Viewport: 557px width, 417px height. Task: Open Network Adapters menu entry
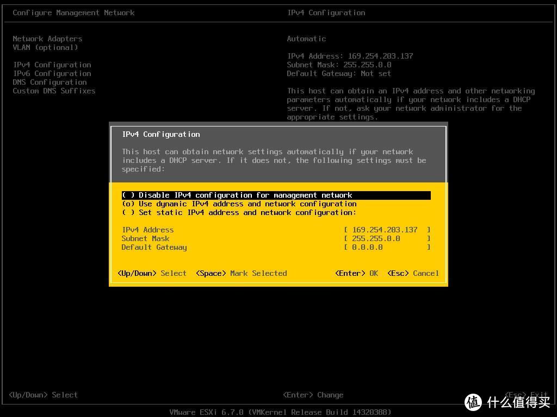(47, 39)
